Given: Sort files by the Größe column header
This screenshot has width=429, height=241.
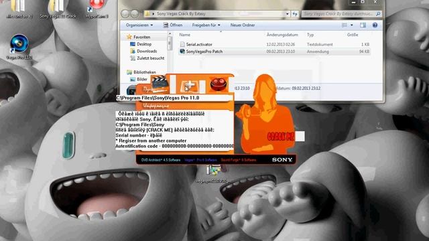Looking at the screenshot, I should pyautogui.click(x=353, y=35).
